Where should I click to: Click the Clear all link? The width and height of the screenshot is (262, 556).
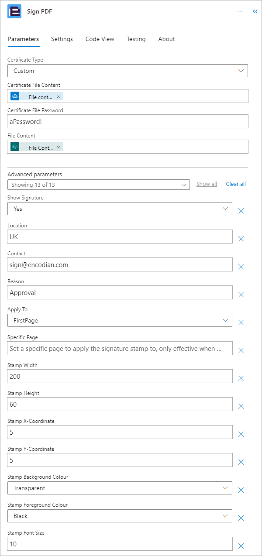coord(236,184)
